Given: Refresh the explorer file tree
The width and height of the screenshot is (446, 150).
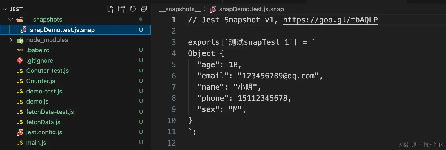Looking at the screenshot, I should [133, 9].
